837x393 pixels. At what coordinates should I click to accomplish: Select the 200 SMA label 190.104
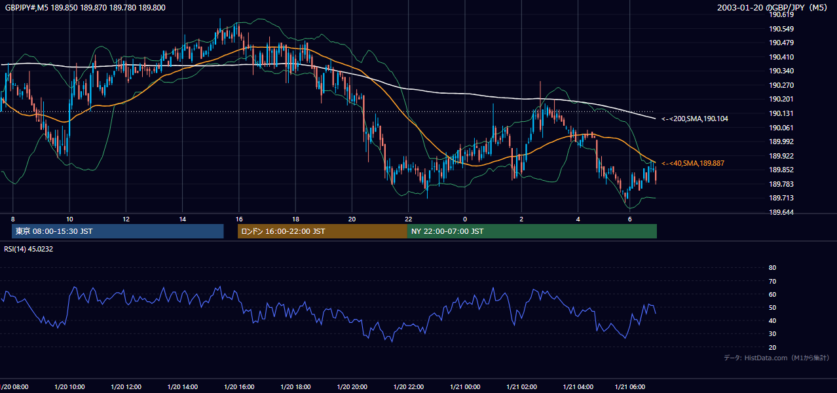coord(695,119)
